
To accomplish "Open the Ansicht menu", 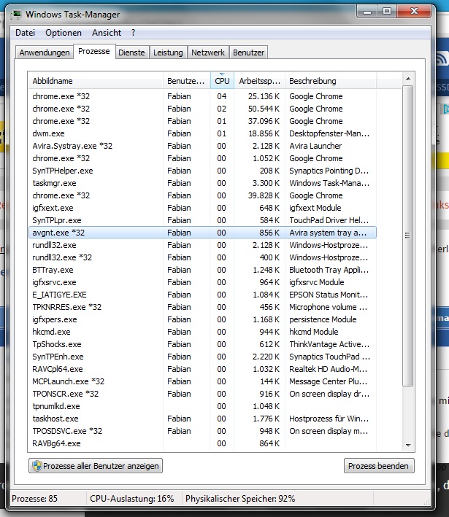I will coord(107,33).
